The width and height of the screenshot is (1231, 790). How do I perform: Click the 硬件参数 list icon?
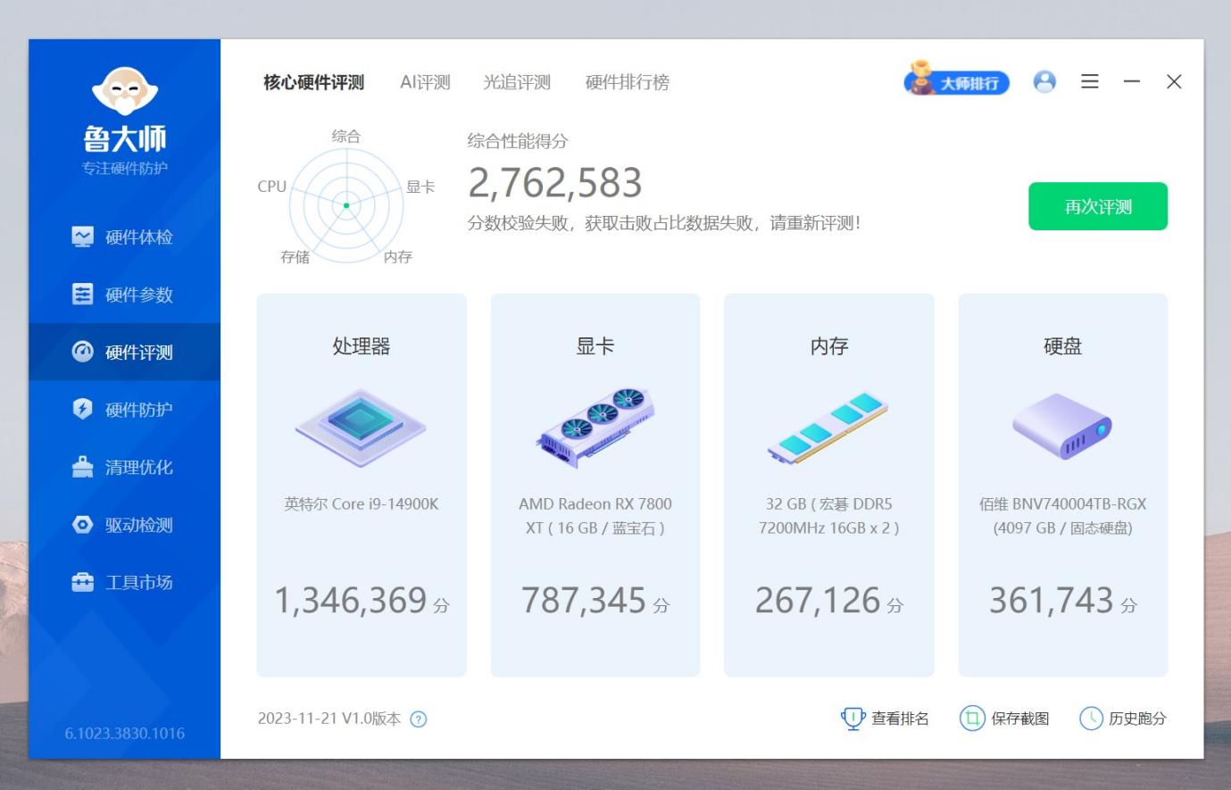82,295
